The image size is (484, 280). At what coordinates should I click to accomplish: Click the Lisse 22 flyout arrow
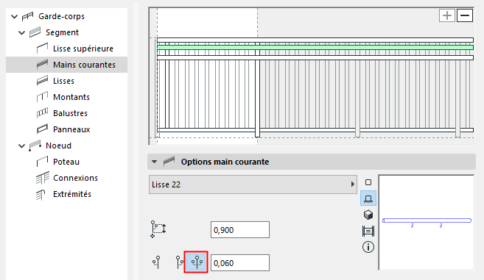pyautogui.click(x=353, y=184)
